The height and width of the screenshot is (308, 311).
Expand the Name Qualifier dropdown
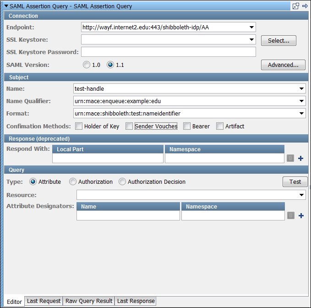click(301, 101)
